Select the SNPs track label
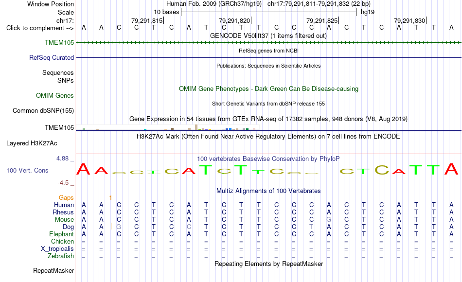This screenshot has height=282, width=462. pos(66,80)
